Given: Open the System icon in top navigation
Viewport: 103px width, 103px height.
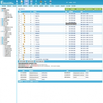Looking at the screenshot, I should [17, 2].
